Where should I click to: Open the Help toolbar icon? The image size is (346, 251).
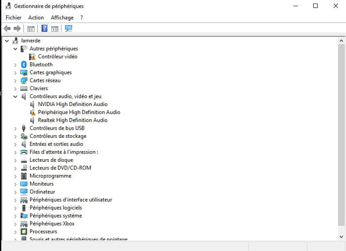point(44,28)
